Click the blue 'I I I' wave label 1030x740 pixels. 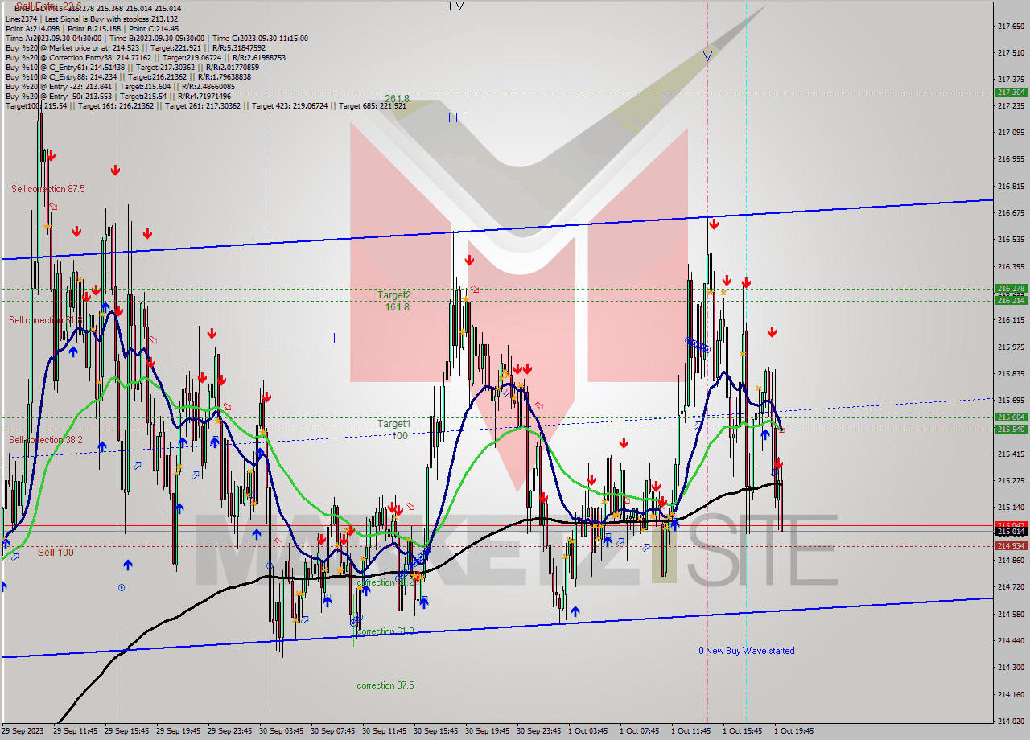click(x=456, y=117)
